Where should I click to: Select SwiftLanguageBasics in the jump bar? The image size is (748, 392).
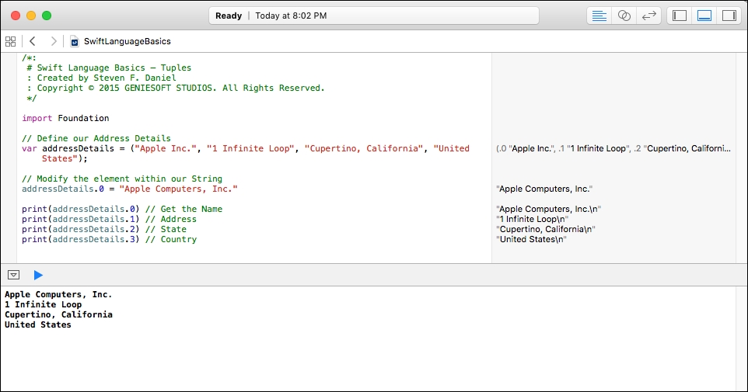pyautogui.click(x=128, y=41)
